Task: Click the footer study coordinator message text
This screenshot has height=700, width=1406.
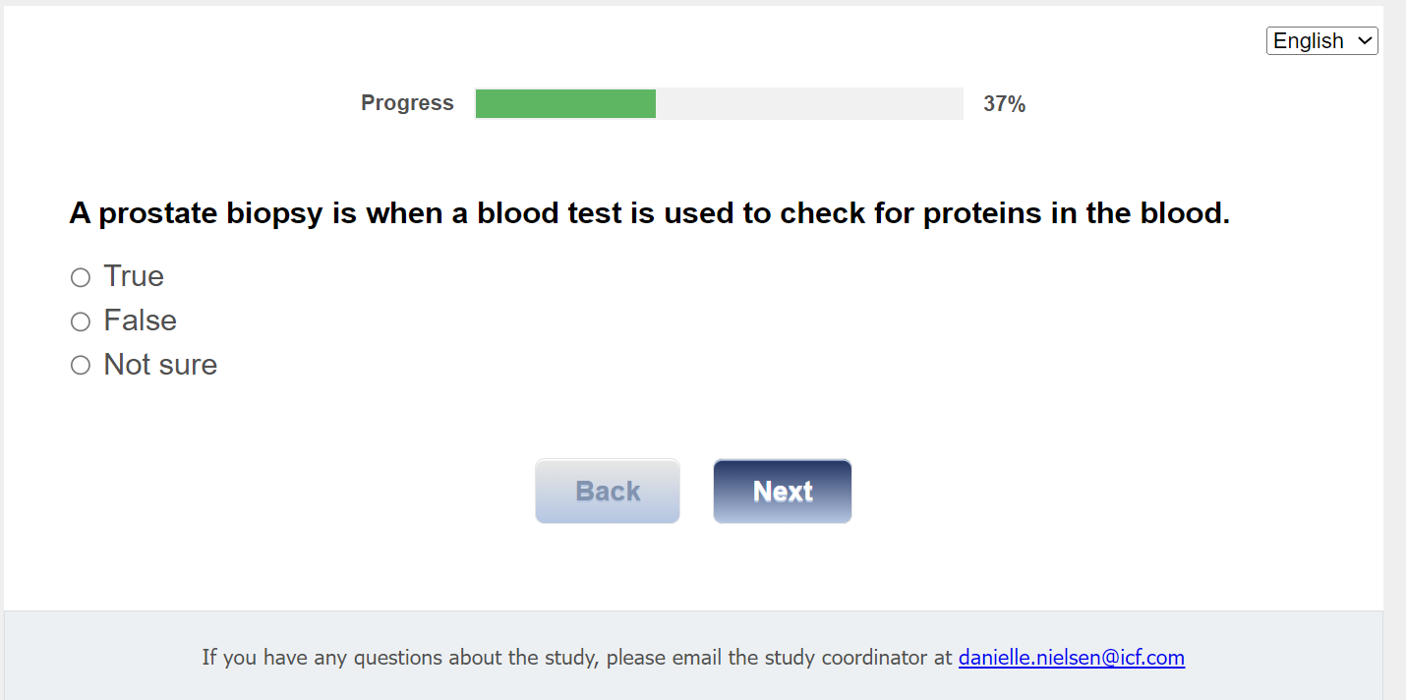Action: point(576,658)
